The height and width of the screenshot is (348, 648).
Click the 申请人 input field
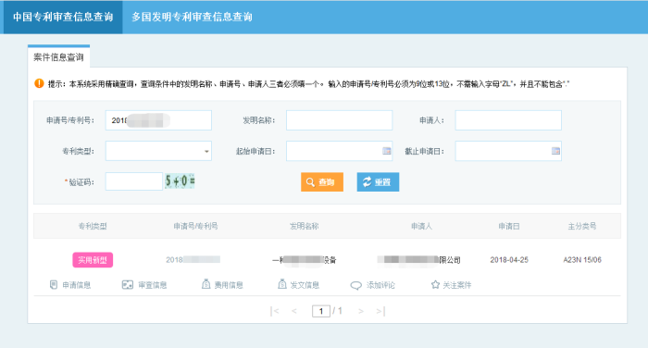[508, 120]
